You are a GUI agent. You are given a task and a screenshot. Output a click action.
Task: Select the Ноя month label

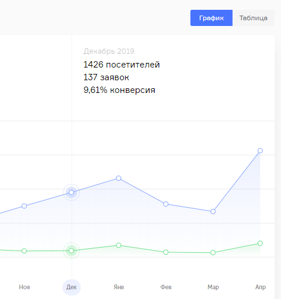click(24, 287)
